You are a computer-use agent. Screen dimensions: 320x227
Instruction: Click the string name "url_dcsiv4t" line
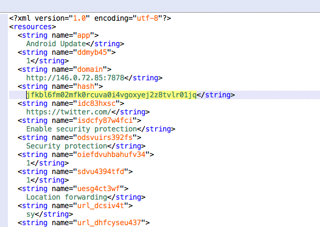(75, 206)
